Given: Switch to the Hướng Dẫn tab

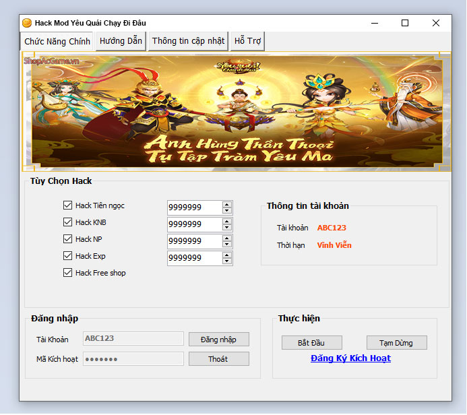Looking at the screenshot, I should (121, 41).
